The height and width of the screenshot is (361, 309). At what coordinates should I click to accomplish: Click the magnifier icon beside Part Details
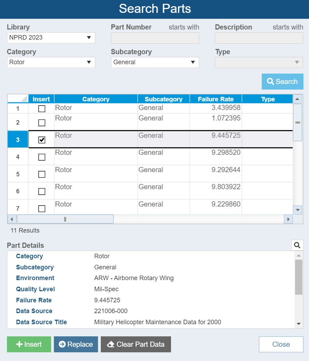coord(297,245)
